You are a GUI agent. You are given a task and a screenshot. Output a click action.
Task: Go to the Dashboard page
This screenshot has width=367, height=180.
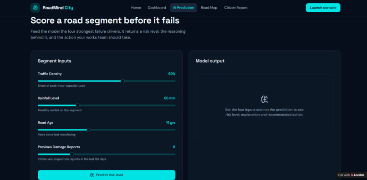click(x=157, y=8)
